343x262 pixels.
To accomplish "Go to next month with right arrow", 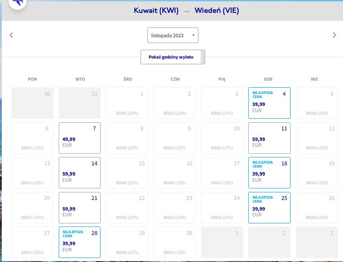I will click(x=334, y=35).
